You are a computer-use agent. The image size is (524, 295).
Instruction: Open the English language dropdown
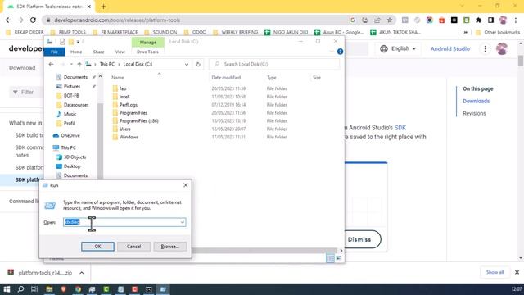[x=398, y=49]
